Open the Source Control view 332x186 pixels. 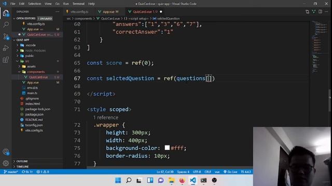[x=6, y=36]
